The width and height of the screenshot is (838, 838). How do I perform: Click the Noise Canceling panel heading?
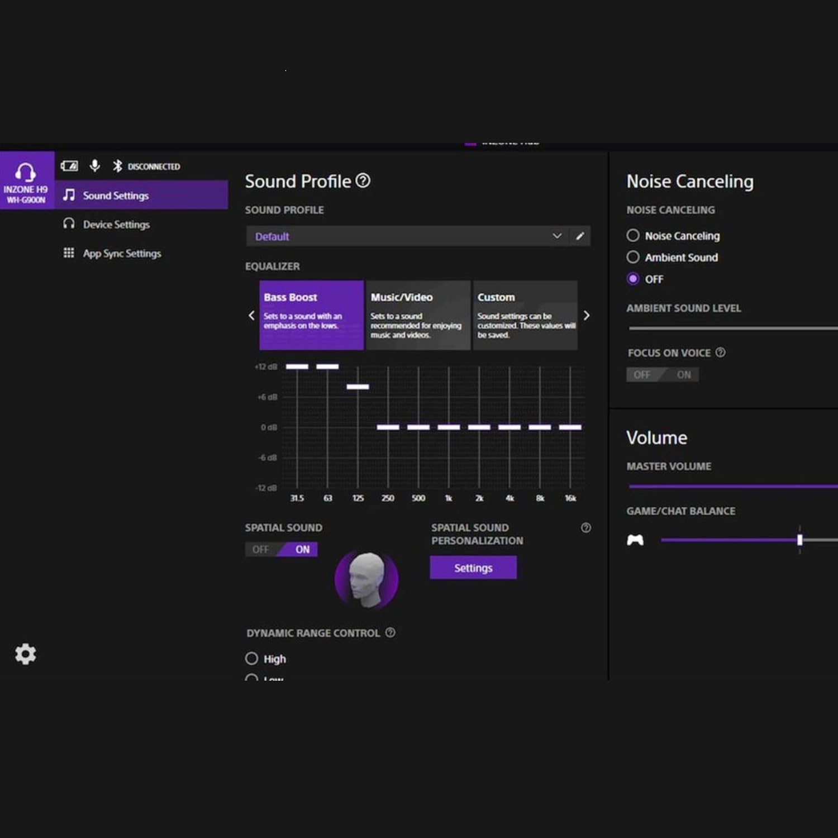point(690,181)
